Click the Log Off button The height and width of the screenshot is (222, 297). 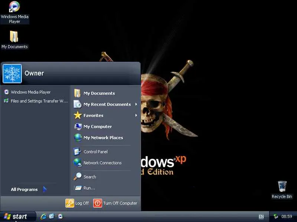77,203
